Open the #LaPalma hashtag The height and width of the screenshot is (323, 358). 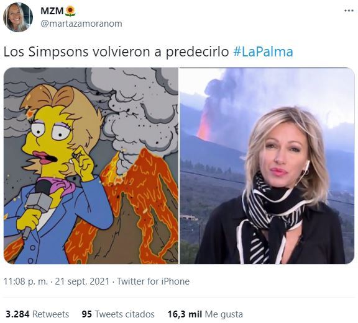[x=263, y=52]
